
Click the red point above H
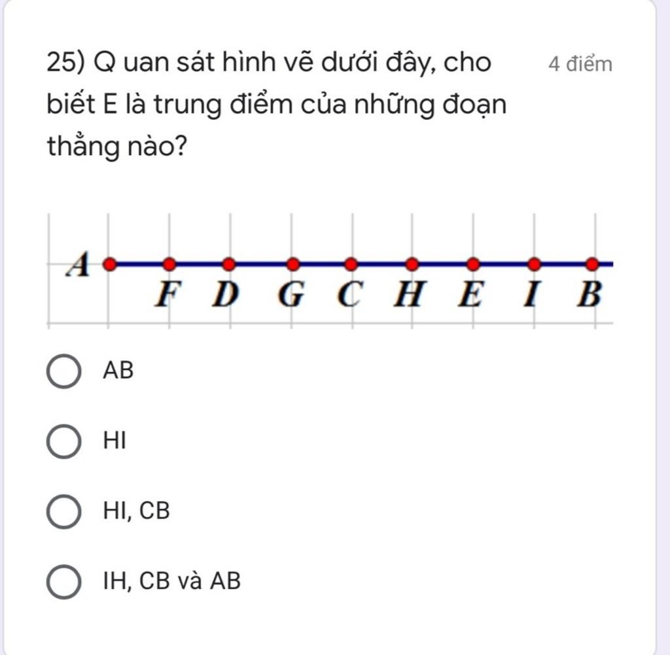click(x=412, y=264)
